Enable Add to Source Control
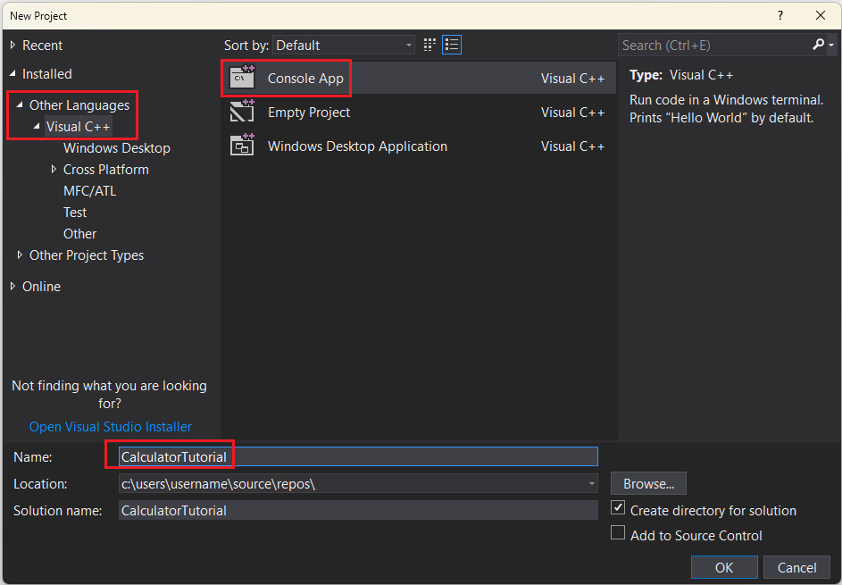This screenshot has height=585, width=842. pos(617,532)
